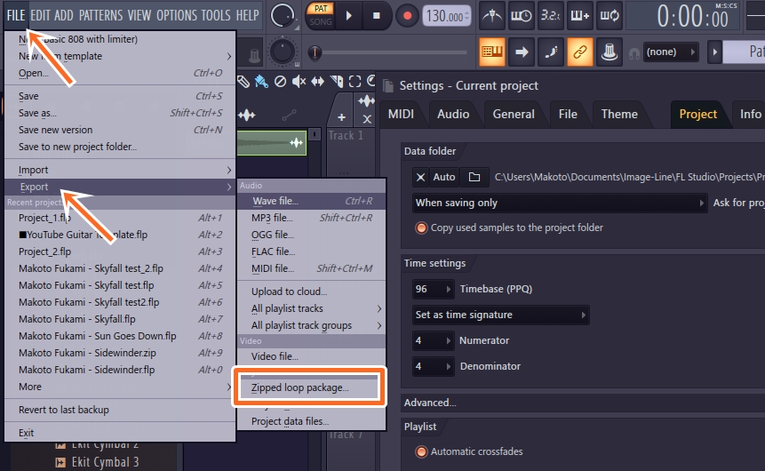Click the loop recording icon

tap(610, 15)
